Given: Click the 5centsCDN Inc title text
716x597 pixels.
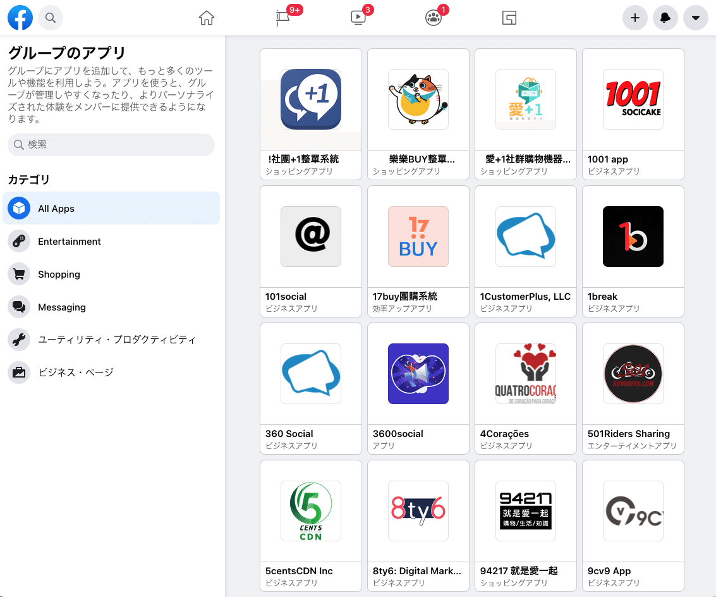Looking at the screenshot, I should (x=299, y=570).
